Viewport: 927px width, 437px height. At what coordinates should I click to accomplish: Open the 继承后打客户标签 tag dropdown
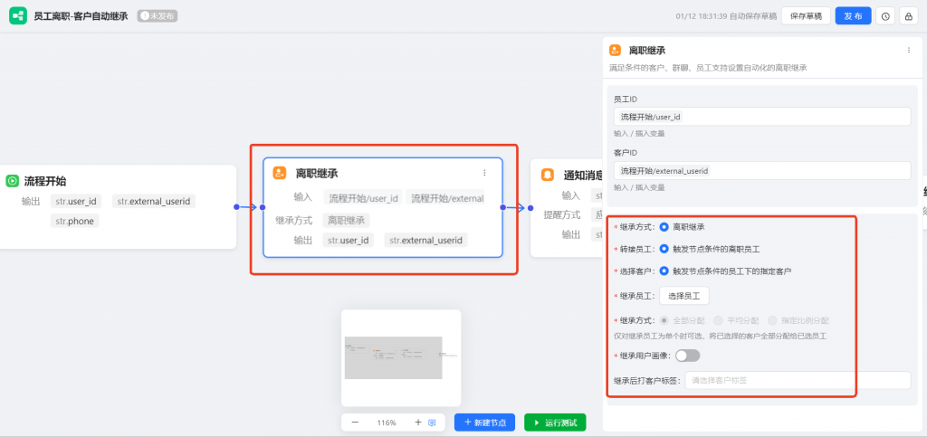tap(798, 380)
